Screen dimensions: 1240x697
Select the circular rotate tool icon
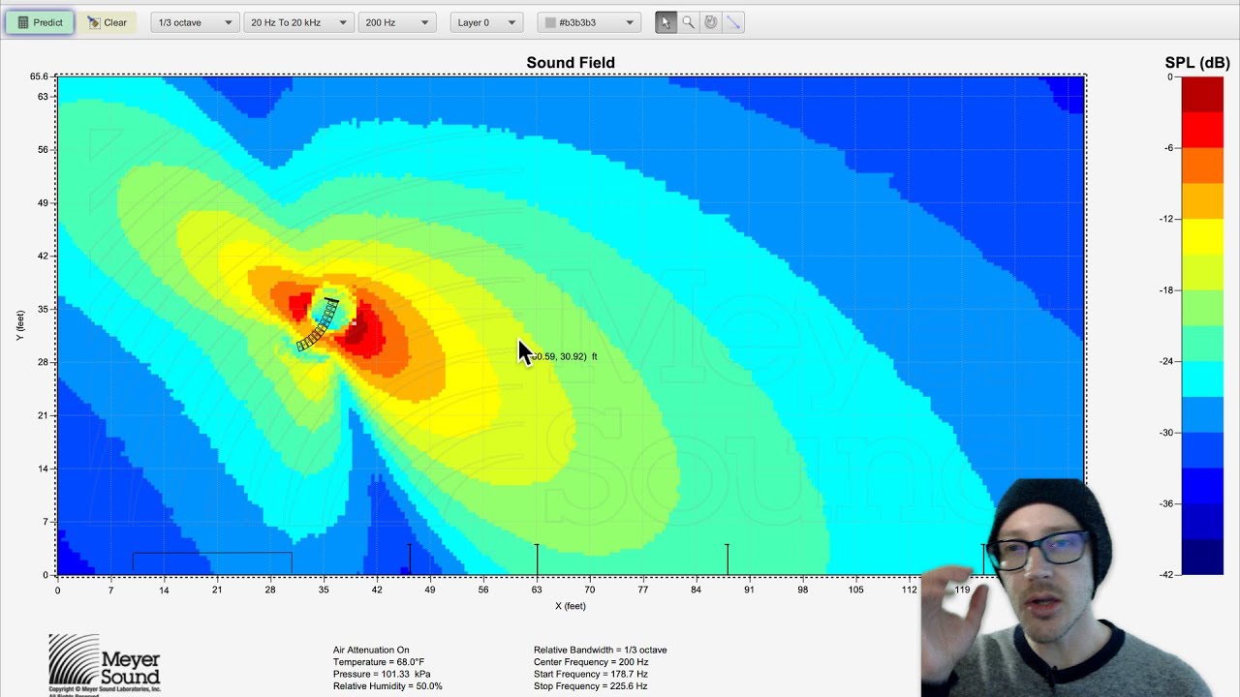(711, 22)
